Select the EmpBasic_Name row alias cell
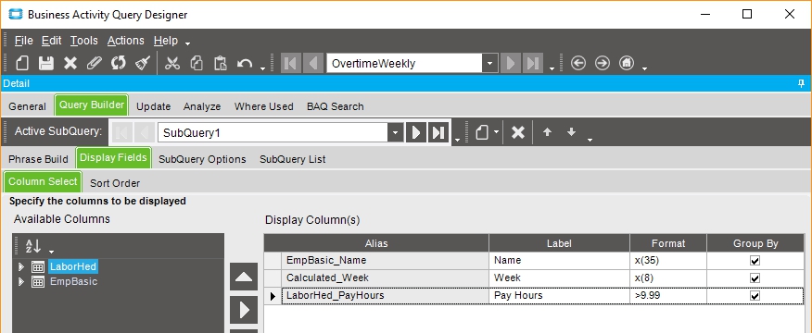The image size is (812, 333). tap(385, 261)
